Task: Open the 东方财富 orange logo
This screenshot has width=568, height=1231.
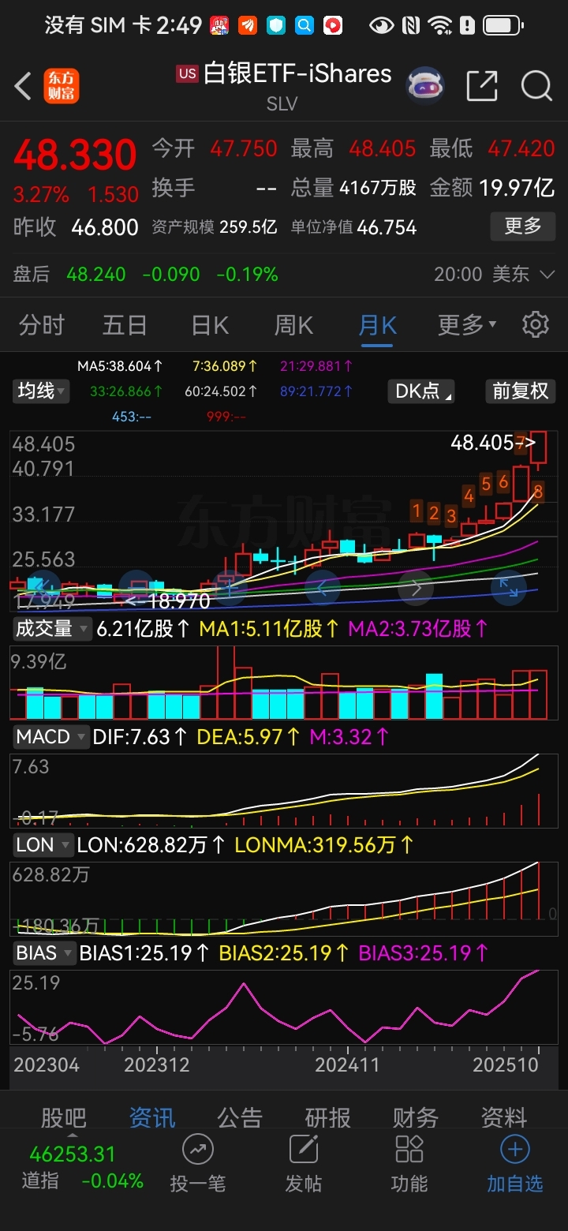Action: pos(61,85)
